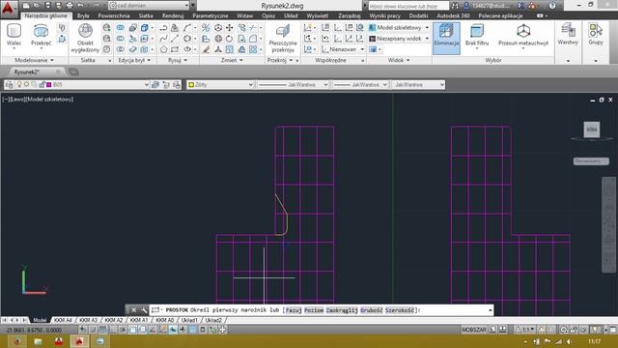Viewport: 618px width, 348px height.
Task: Select the Spline curve tool
Action: (x=163, y=39)
